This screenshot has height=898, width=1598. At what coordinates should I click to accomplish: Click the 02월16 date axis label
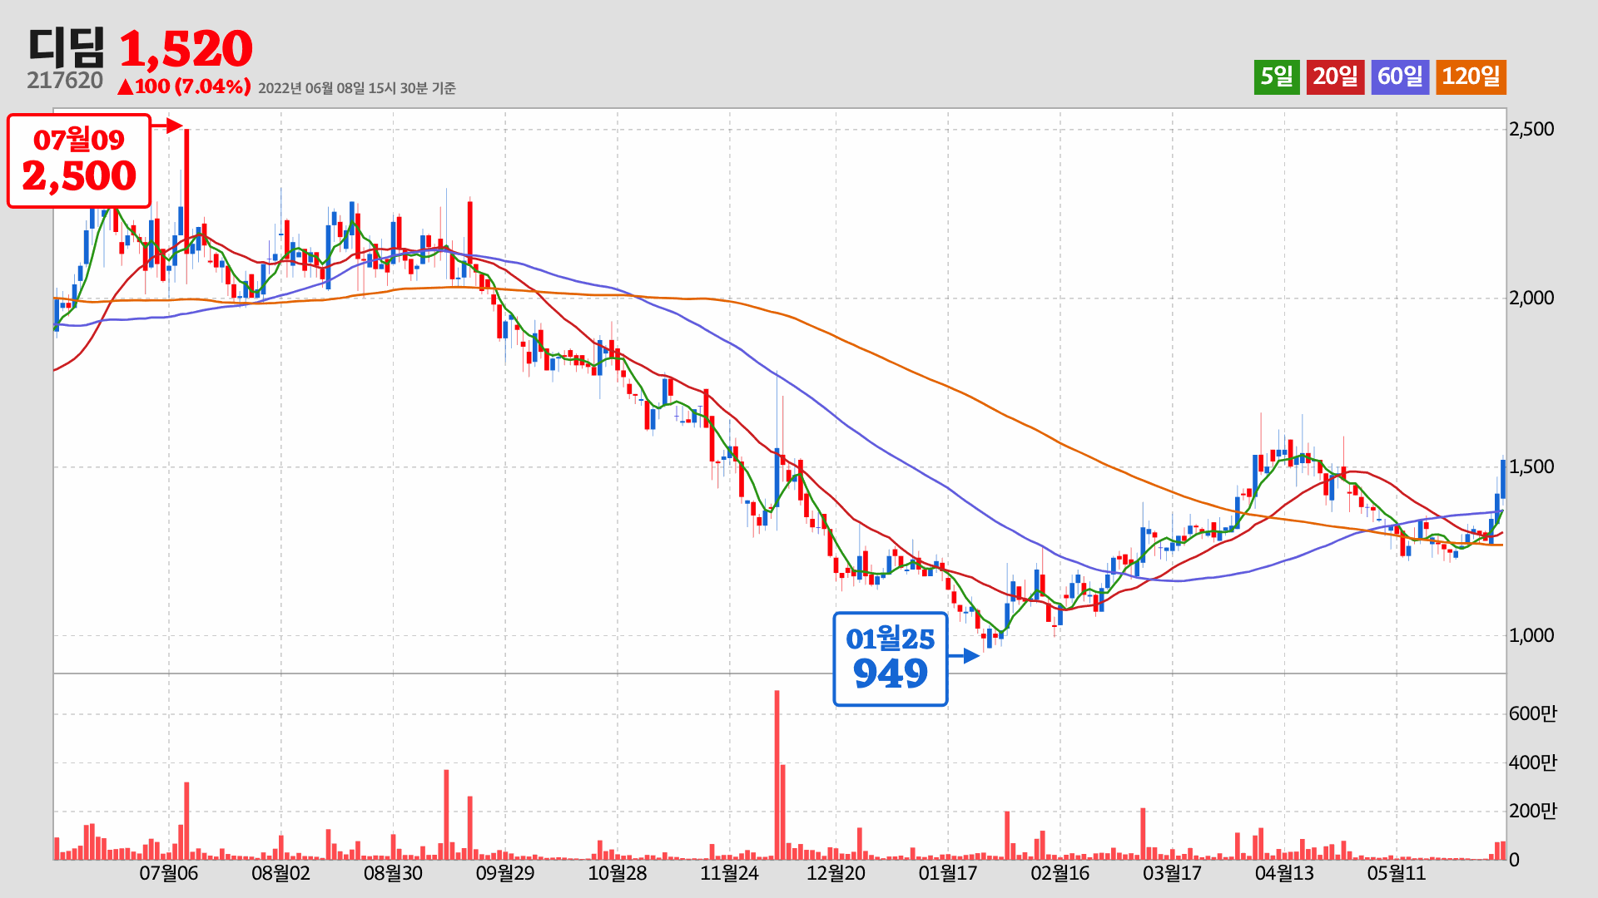1060,874
